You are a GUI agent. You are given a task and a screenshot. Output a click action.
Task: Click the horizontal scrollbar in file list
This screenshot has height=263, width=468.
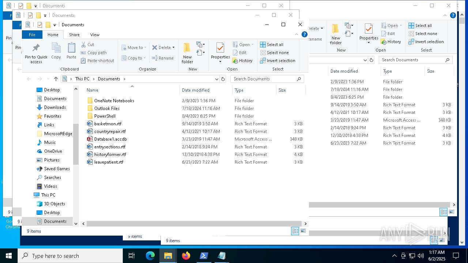pyautogui.click(x=194, y=224)
